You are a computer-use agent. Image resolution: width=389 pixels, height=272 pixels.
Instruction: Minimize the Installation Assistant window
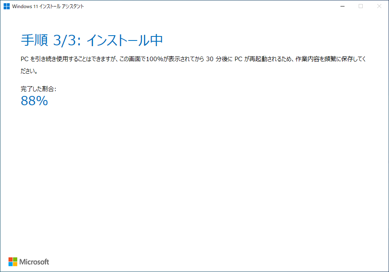[x=342, y=6]
